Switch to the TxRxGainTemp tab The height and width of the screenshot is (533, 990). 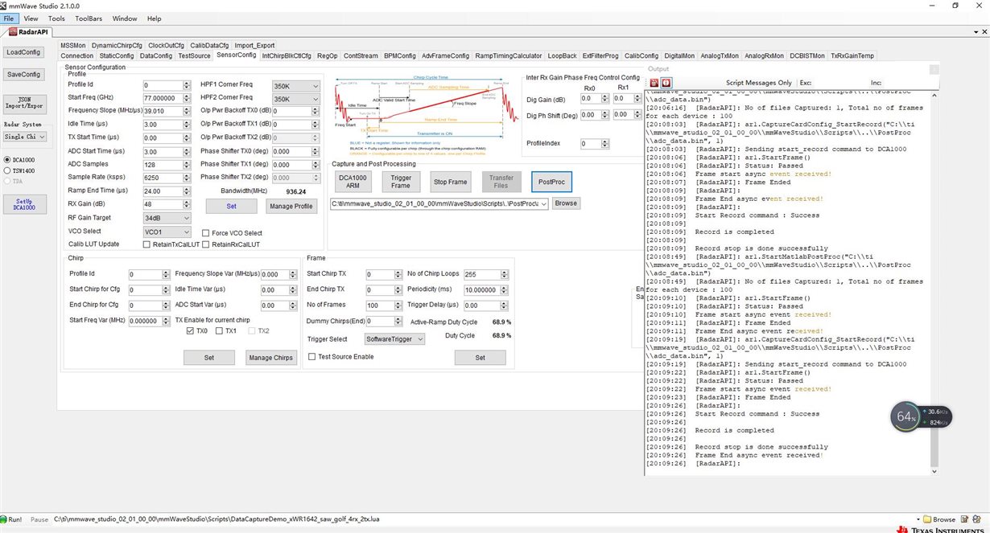pos(852,56)
